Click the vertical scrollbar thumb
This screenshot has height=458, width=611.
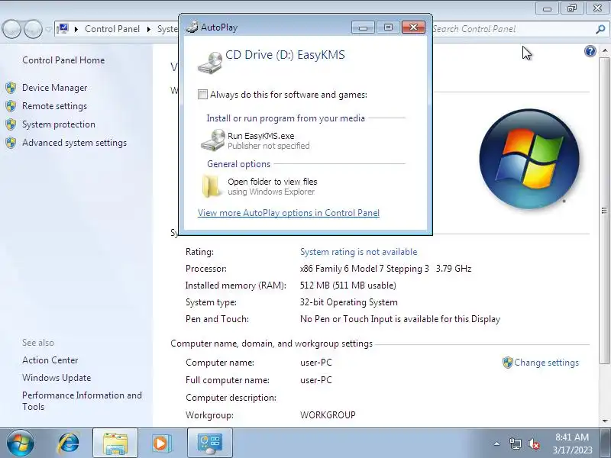pyautogui.click(x=604, y=211)
